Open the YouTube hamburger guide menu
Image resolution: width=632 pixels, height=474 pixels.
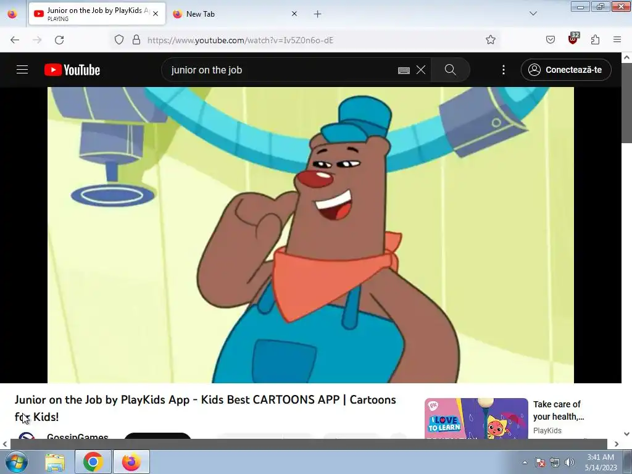pyautogui.click(x=22, y=70)
